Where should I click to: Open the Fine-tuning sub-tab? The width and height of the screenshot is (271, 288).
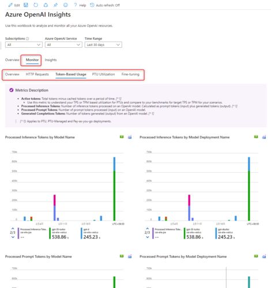point(130,74)
